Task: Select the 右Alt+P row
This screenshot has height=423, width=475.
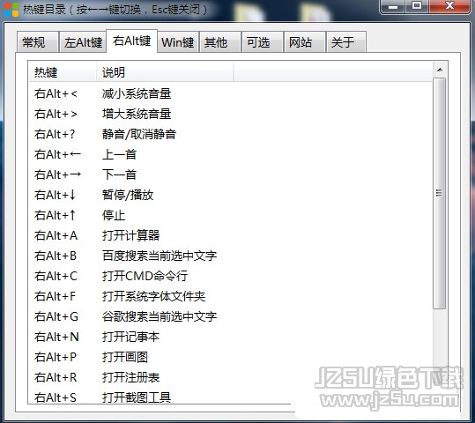Action: tap(230, 357)
